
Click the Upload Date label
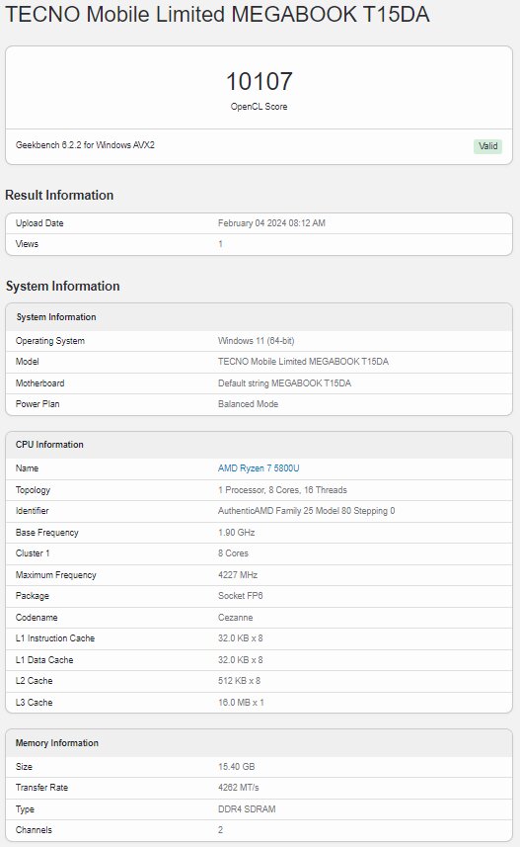[39, 223]
